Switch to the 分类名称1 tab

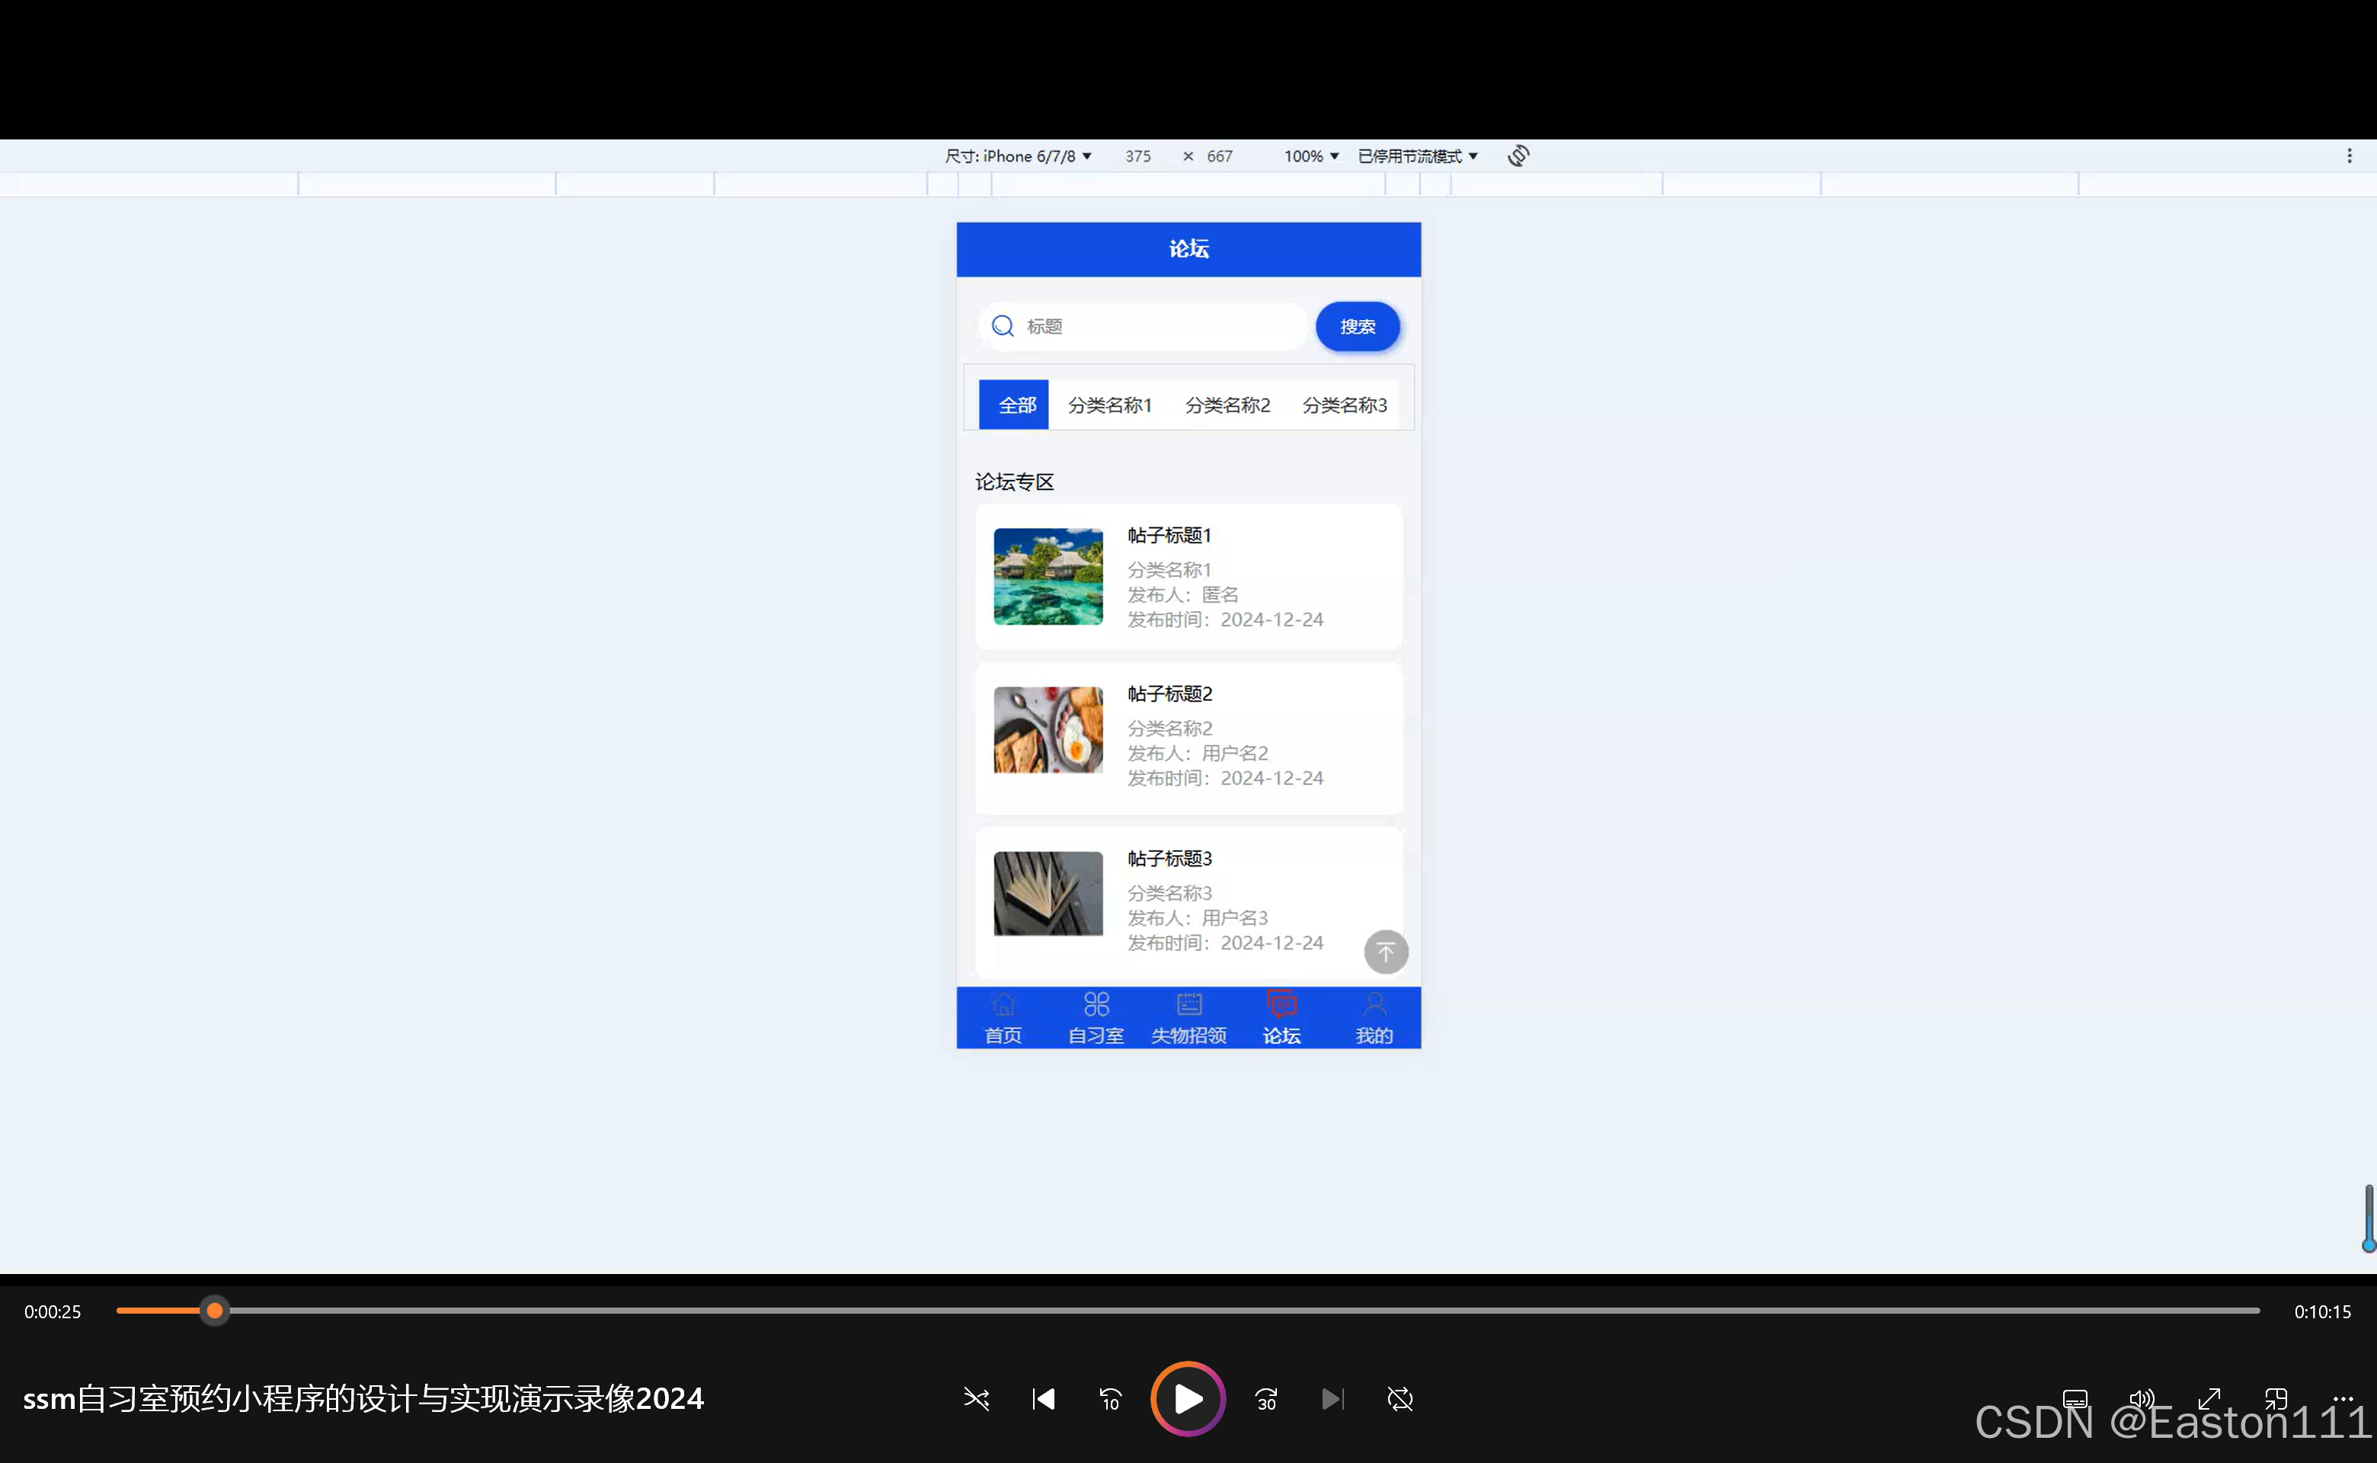click(x=1110, y=405)
